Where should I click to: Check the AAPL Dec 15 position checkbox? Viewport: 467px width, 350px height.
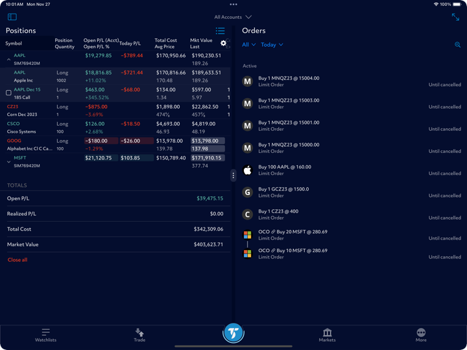coord(8,93)
